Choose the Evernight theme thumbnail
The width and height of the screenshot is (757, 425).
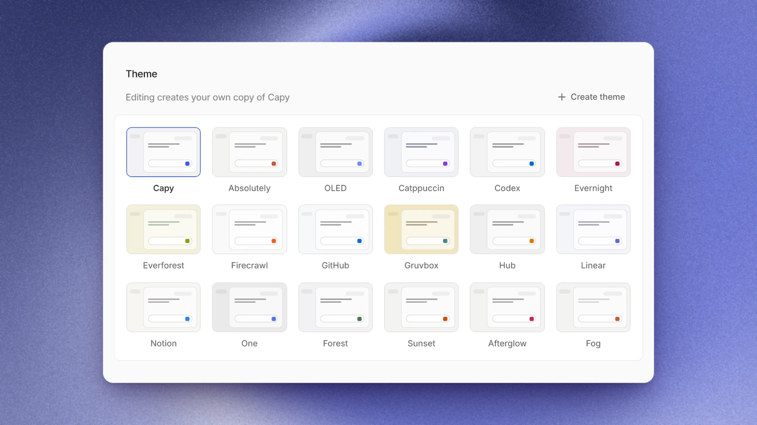point(594,152)
